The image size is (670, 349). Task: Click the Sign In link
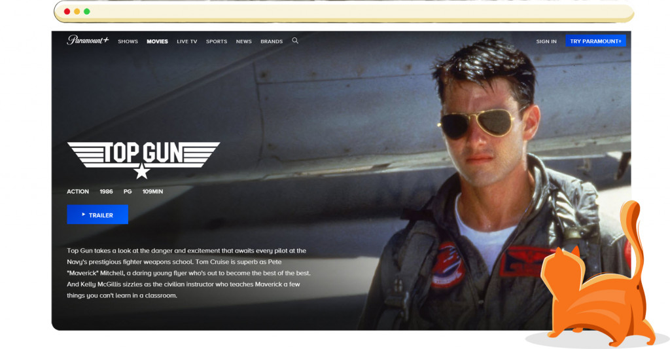(x=546, y=41)
